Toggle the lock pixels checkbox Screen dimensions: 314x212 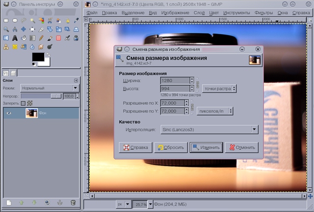coord(23,103)
